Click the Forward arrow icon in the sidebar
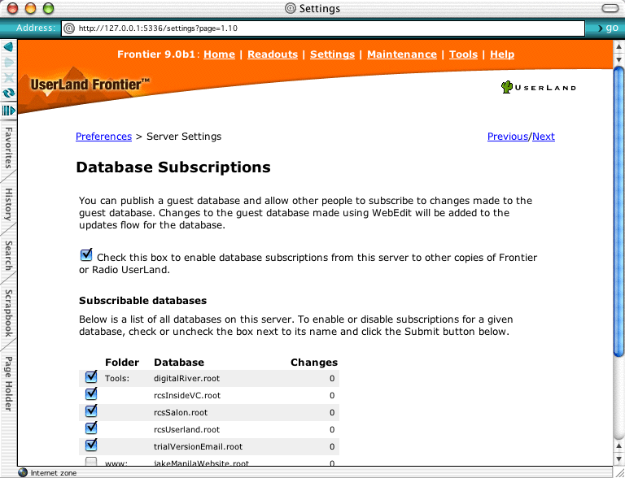 [8, 63]
